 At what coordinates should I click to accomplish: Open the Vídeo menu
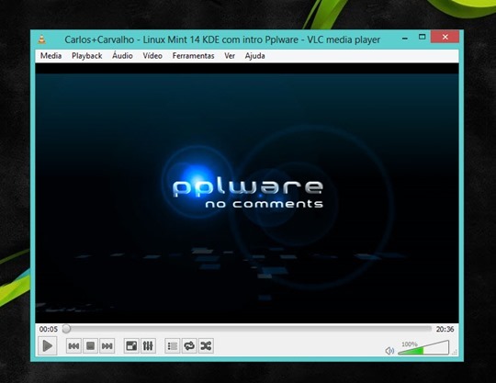tap(152, 56)
